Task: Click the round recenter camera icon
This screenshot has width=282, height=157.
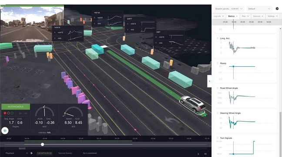Action: (x=5, y=130)
